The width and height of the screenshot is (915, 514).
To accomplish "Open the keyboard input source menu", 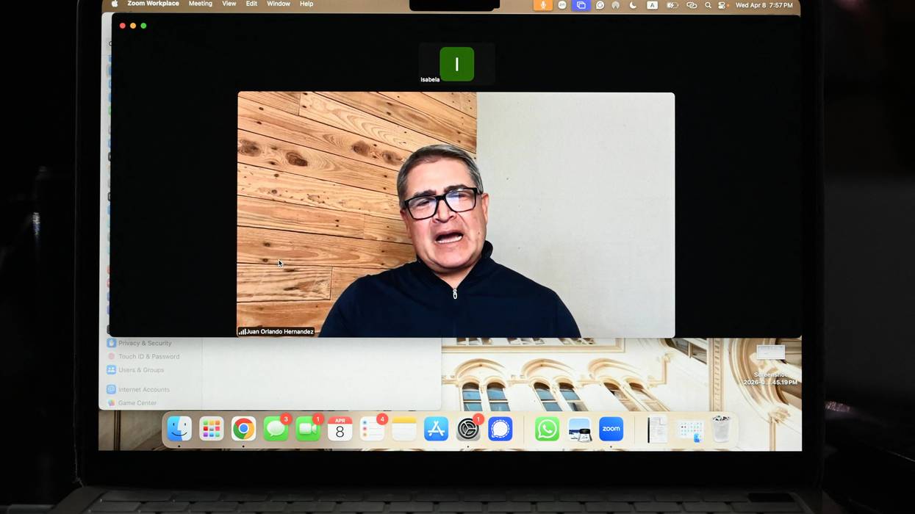I will pyautogui.click(x=652, y=5).
